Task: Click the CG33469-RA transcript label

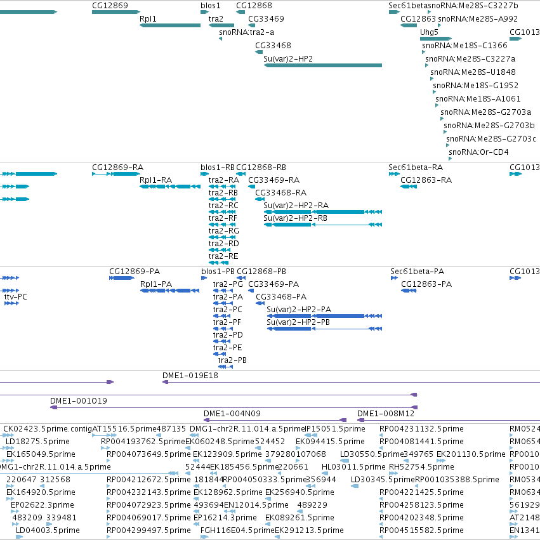Action: pos(273,180)
